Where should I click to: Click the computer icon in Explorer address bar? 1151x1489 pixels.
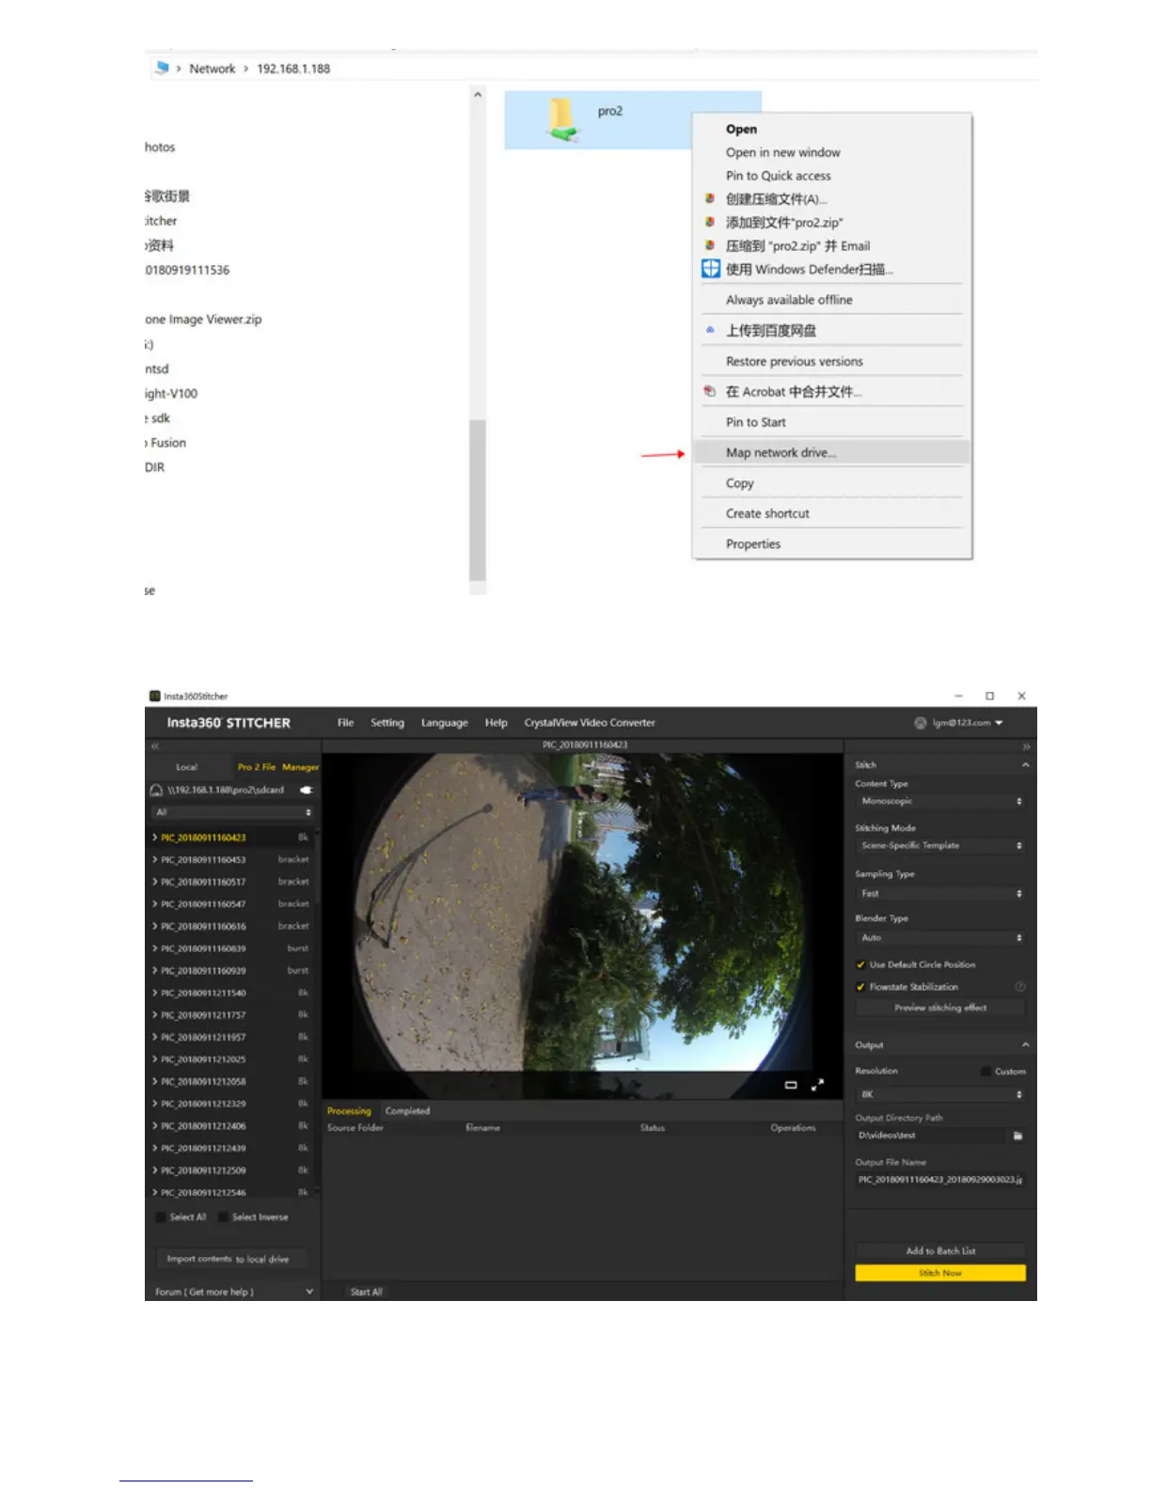coord(162,68)
